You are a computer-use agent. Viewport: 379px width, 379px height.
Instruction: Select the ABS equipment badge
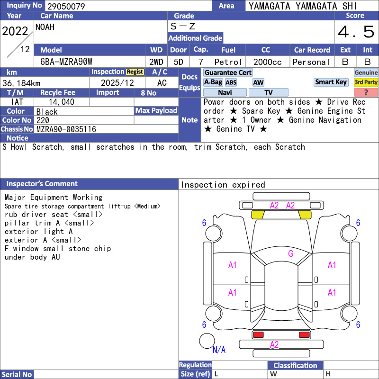(231, 82)
